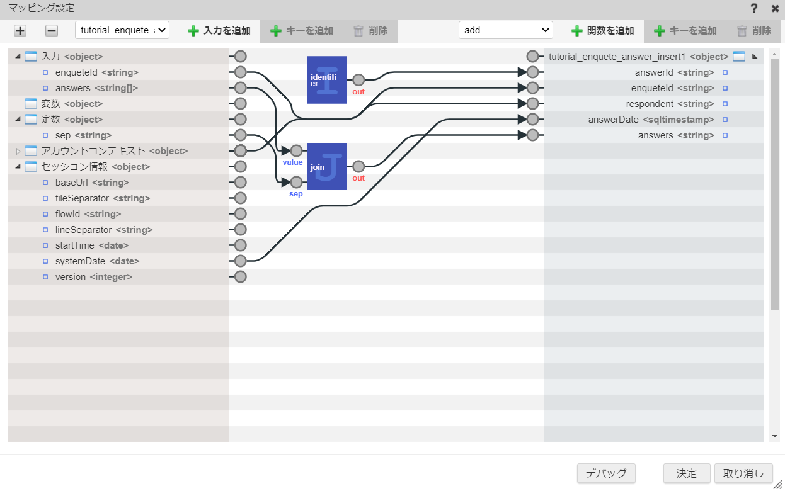Click the respondent target connector
The height and width of the screenshot is (491, 785).
[532, 104]
